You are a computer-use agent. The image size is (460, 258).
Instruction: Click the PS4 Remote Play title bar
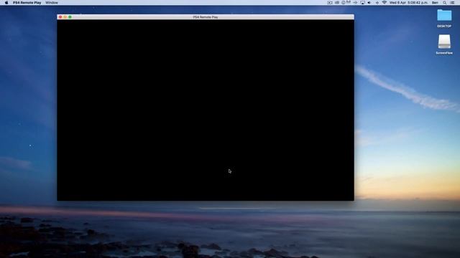tap(206, 17)
